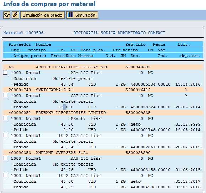Screen dimensions: 206x193
Task: Click material number 1000596
Action: [35, 33]
